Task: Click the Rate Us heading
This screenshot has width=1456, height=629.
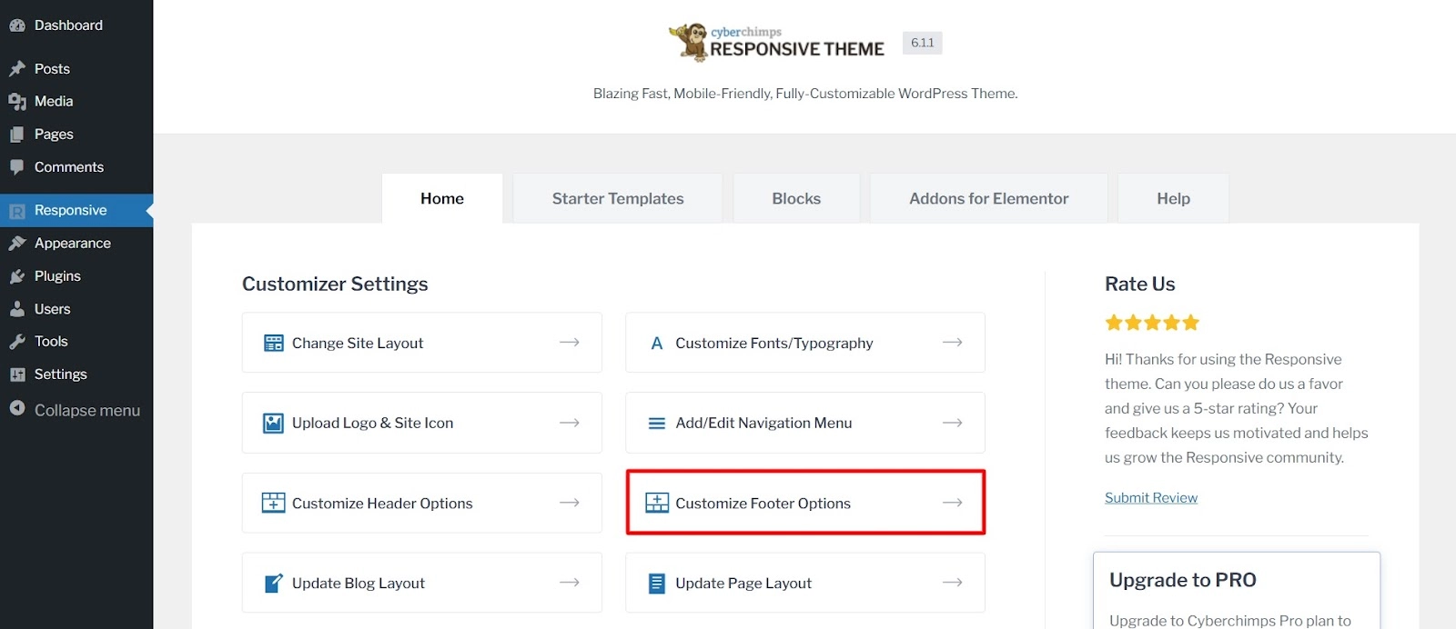Action: [x=1140, y=285]
